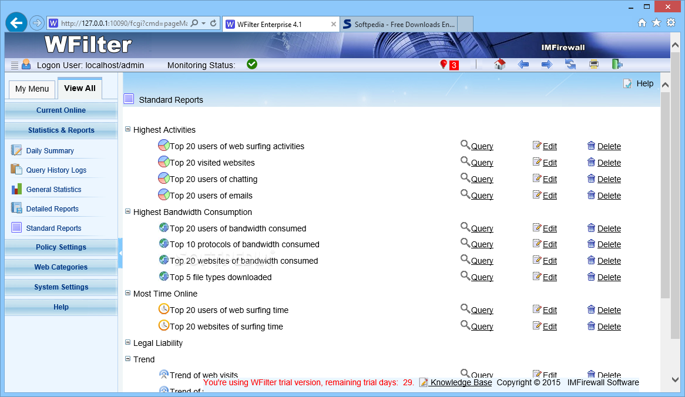The image size is (685, 397).
Task: Open Knowledge Base link
Action: pos(461,382)
